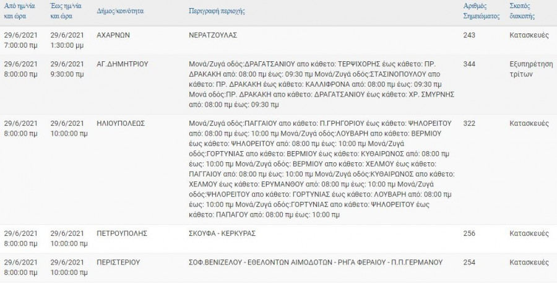Select notice number 254
The image size is (557, 283).
point(469,263)
